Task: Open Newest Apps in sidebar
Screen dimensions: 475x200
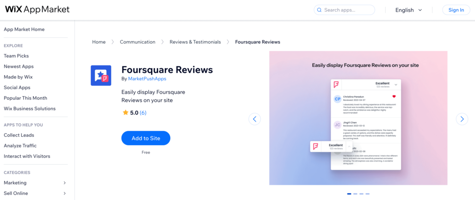Action: [19, 66]
